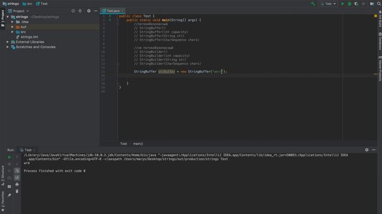Open the Maven Projects side tool window
Image resolution: width=382 pixels, height=214 pixels.
coord(380,68)
